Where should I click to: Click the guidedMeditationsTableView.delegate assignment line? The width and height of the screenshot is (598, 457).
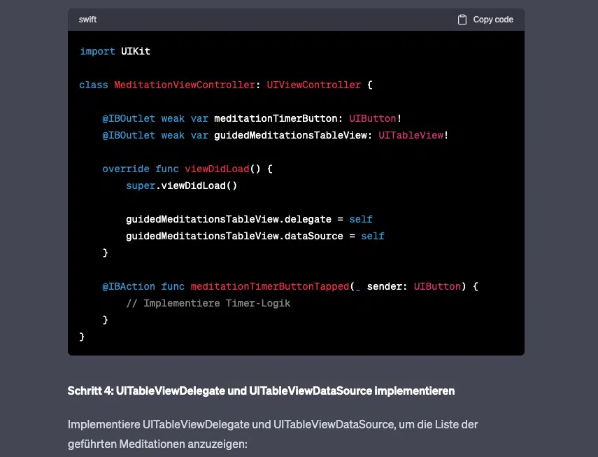tap(249, 219)
